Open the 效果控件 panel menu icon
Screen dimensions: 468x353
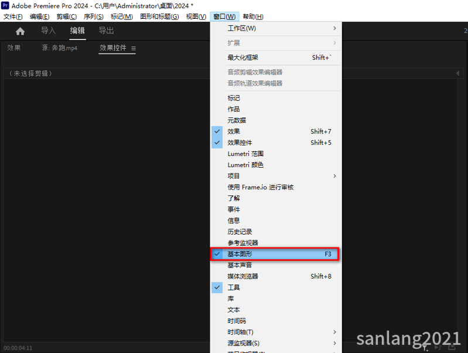[x=134, y=48]
